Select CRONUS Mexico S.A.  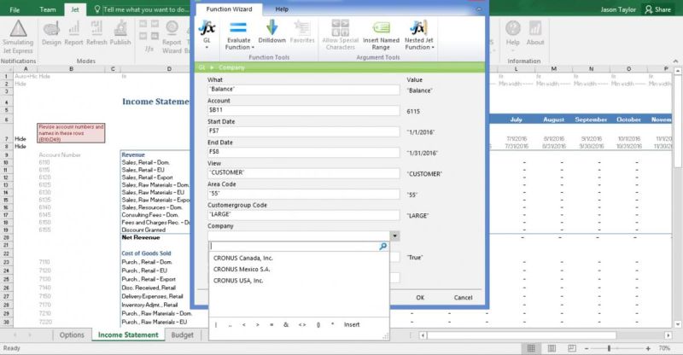pyautogui.click(x=242, y=269)
